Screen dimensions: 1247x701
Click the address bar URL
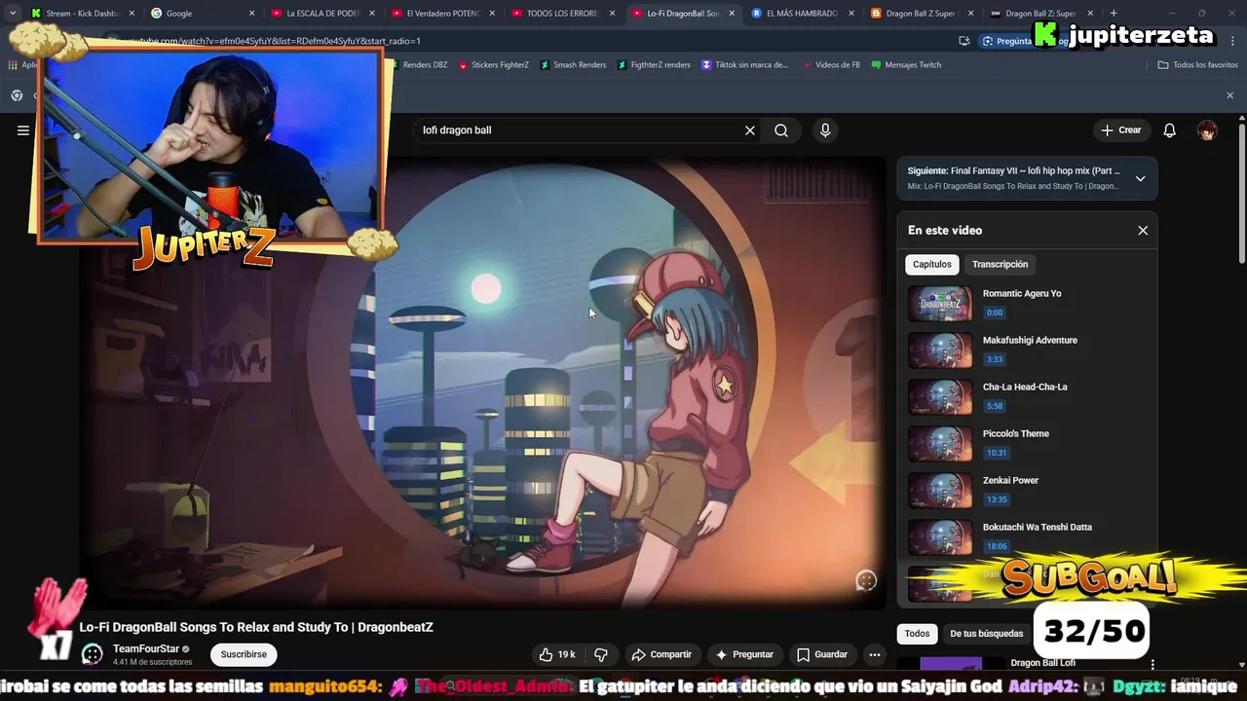(273, 41)
